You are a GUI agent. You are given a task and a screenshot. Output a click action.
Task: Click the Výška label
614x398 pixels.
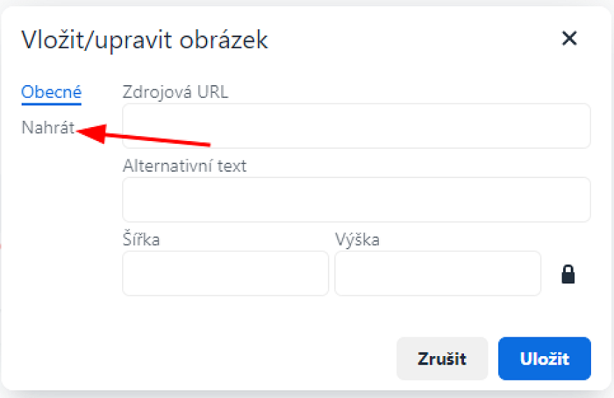(357, 239)
